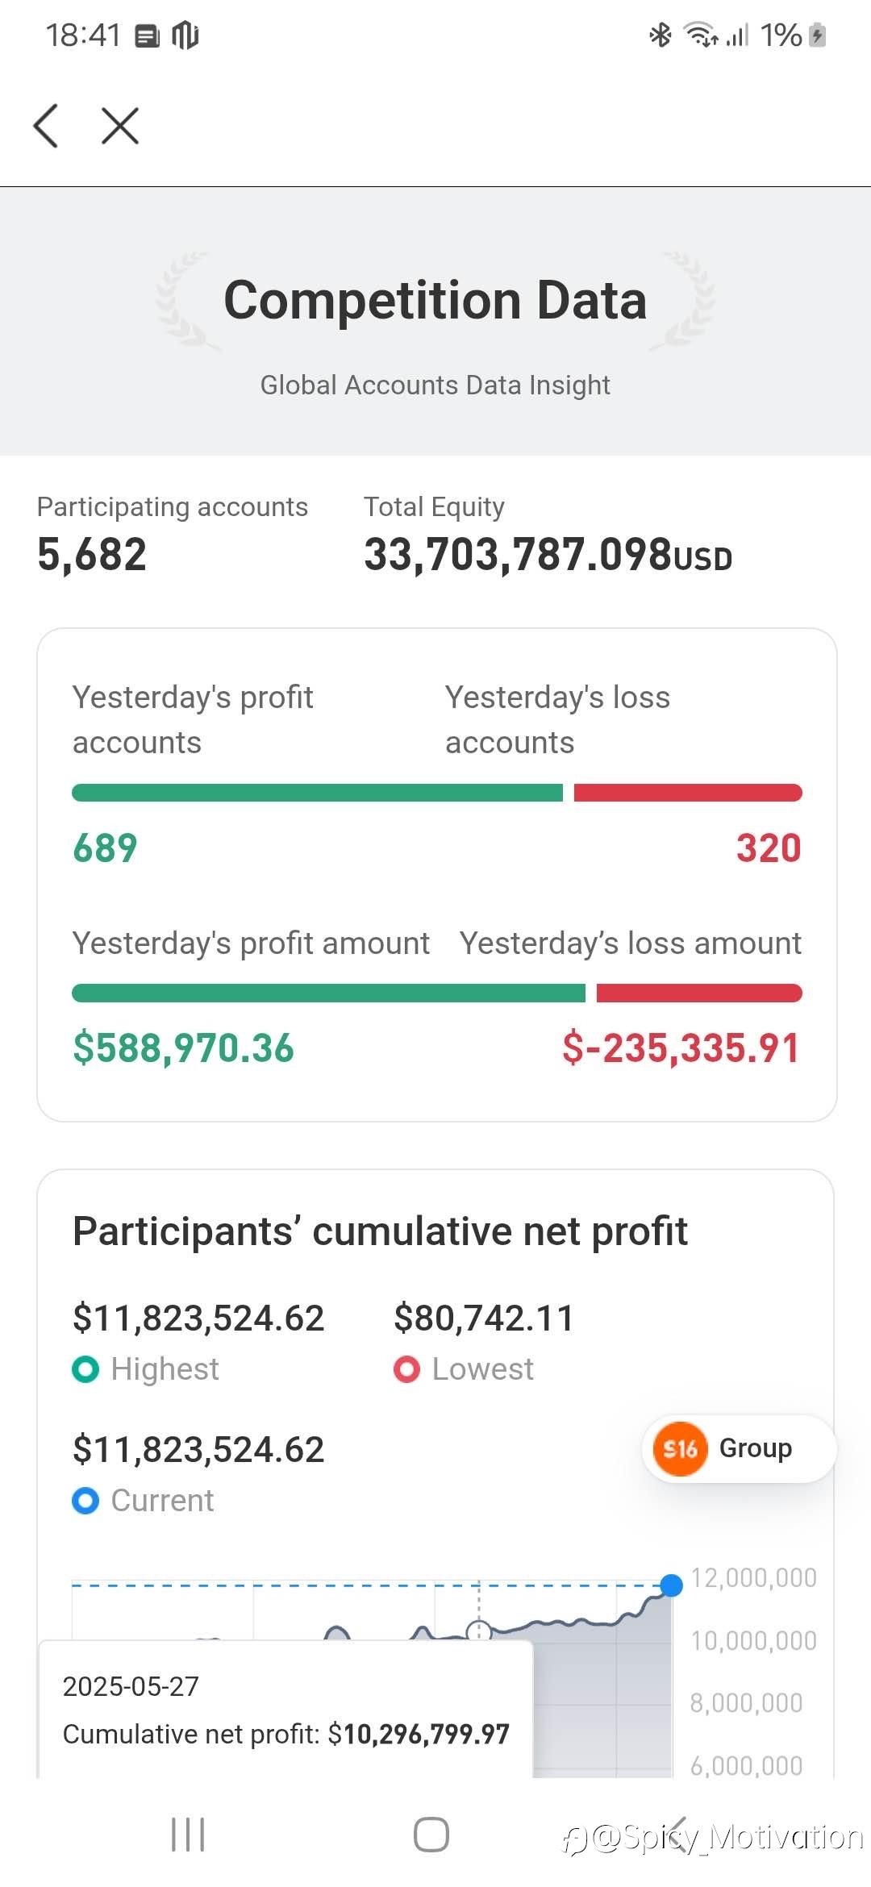
Task: Select the hollow 2025-05-27 chart marker
Action: tap(479, 1631)
